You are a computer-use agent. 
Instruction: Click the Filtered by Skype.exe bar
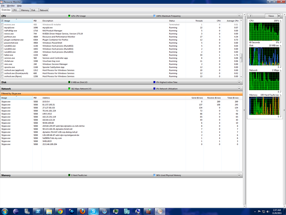tap(121, 94)
